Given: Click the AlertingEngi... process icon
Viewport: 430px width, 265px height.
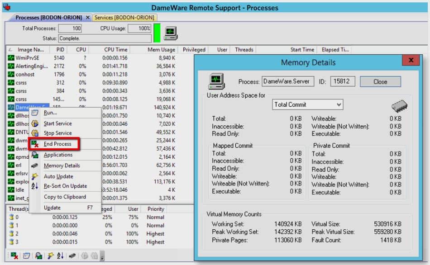Looking at the screenshot, I should (11, 66).
